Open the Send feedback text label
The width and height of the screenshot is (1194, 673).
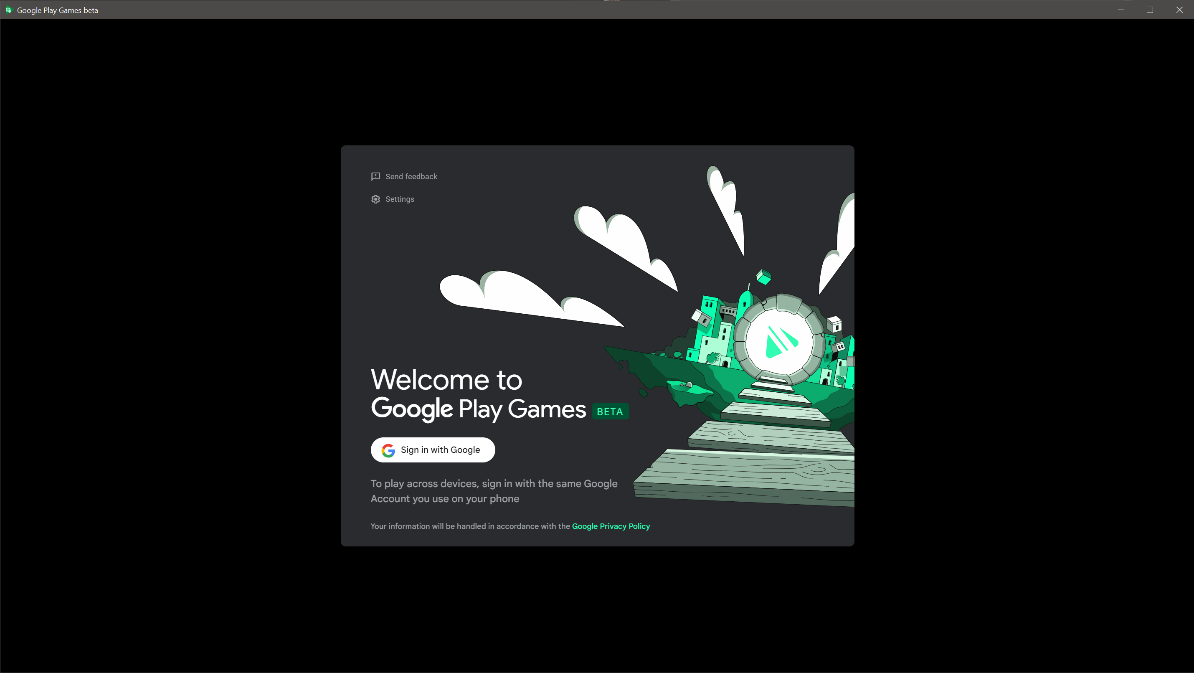[411, 177]
